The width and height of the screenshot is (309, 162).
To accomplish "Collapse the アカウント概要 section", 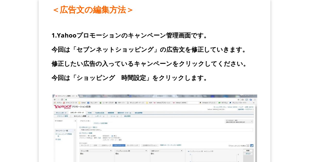I will tap(80, 133).
